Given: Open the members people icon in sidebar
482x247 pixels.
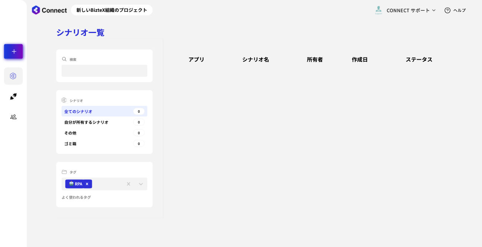Looking at the screenshot, I should point(13,117).
